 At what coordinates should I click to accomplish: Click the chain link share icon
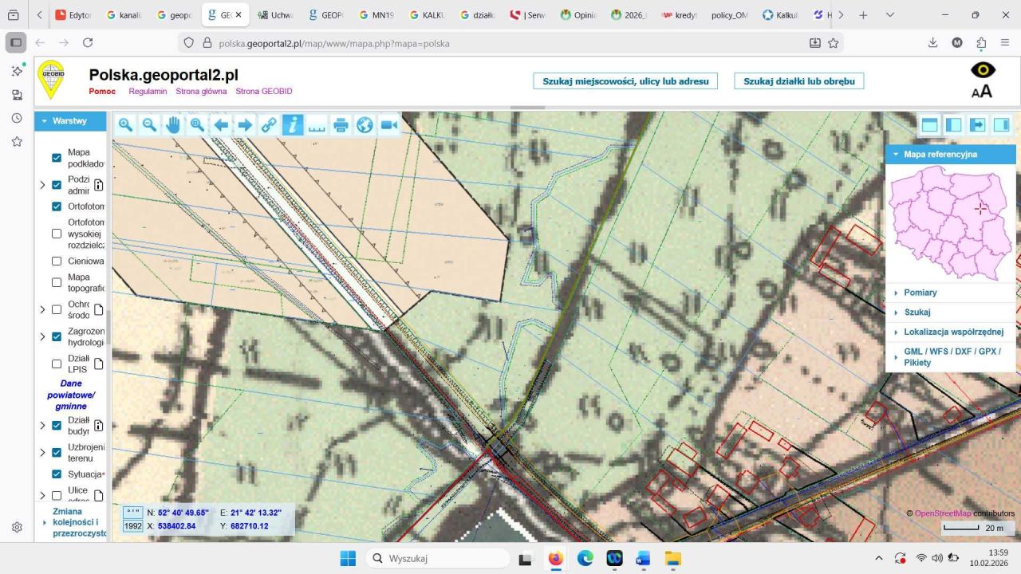click(x=269, y=124)
